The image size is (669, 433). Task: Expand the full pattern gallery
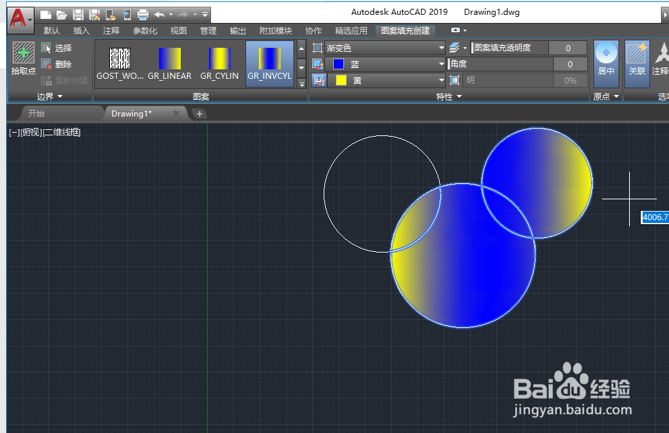pos(301,84)
